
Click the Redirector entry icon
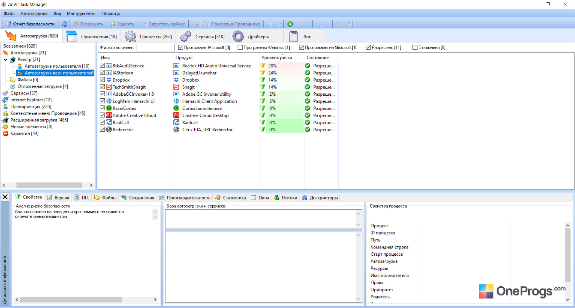click(x=109, y=129)
